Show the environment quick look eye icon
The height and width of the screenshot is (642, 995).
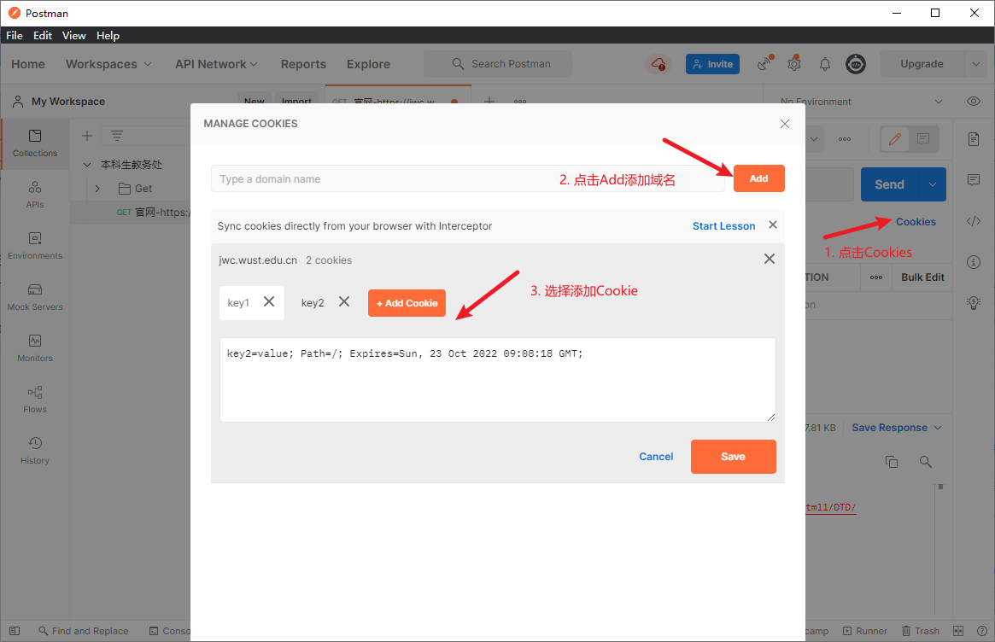tap(974, 102)
